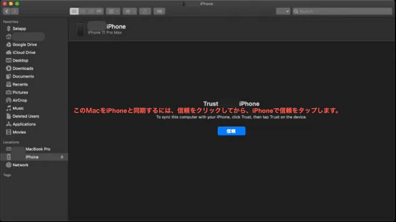Open Network in sidebar
This screenshot has height=222, width=396.
pyautogui.click(x=20, y=165)
